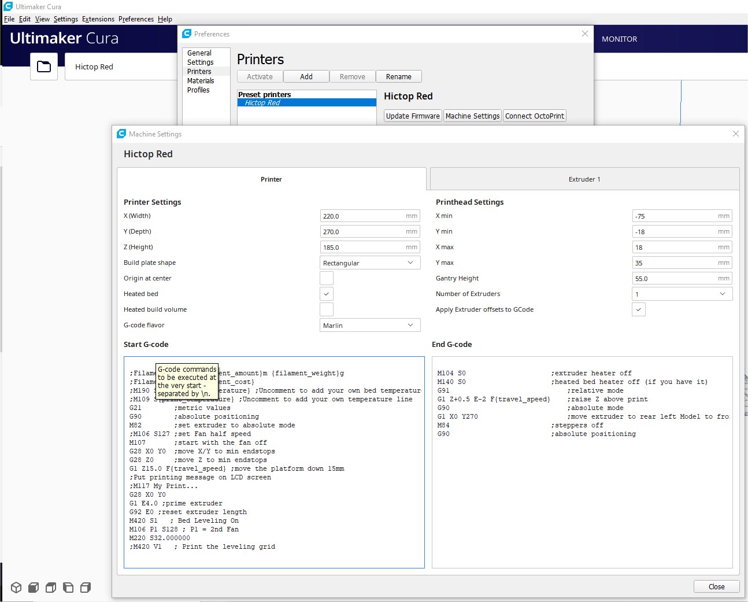Switch to top view cube icon

[x=51, y=588]
